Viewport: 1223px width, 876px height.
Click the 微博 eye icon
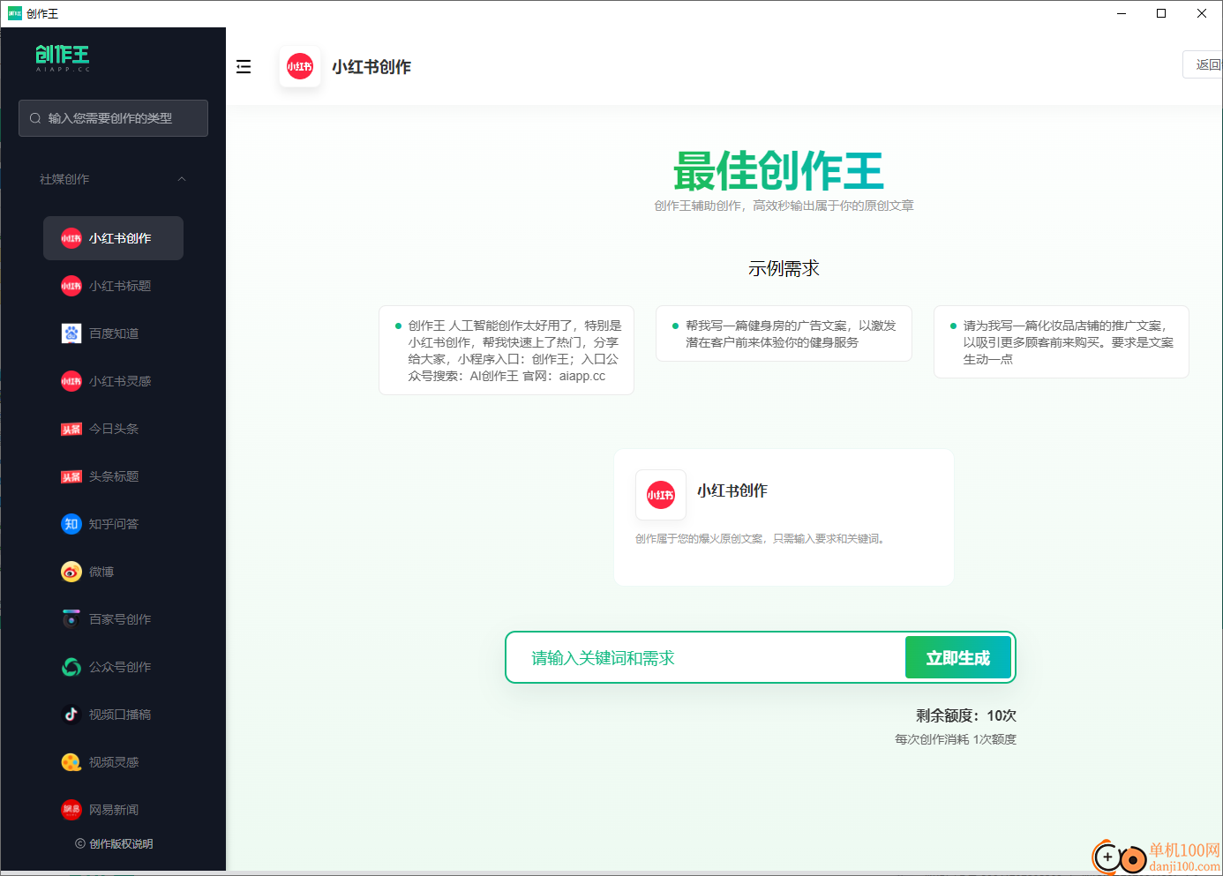71,572
